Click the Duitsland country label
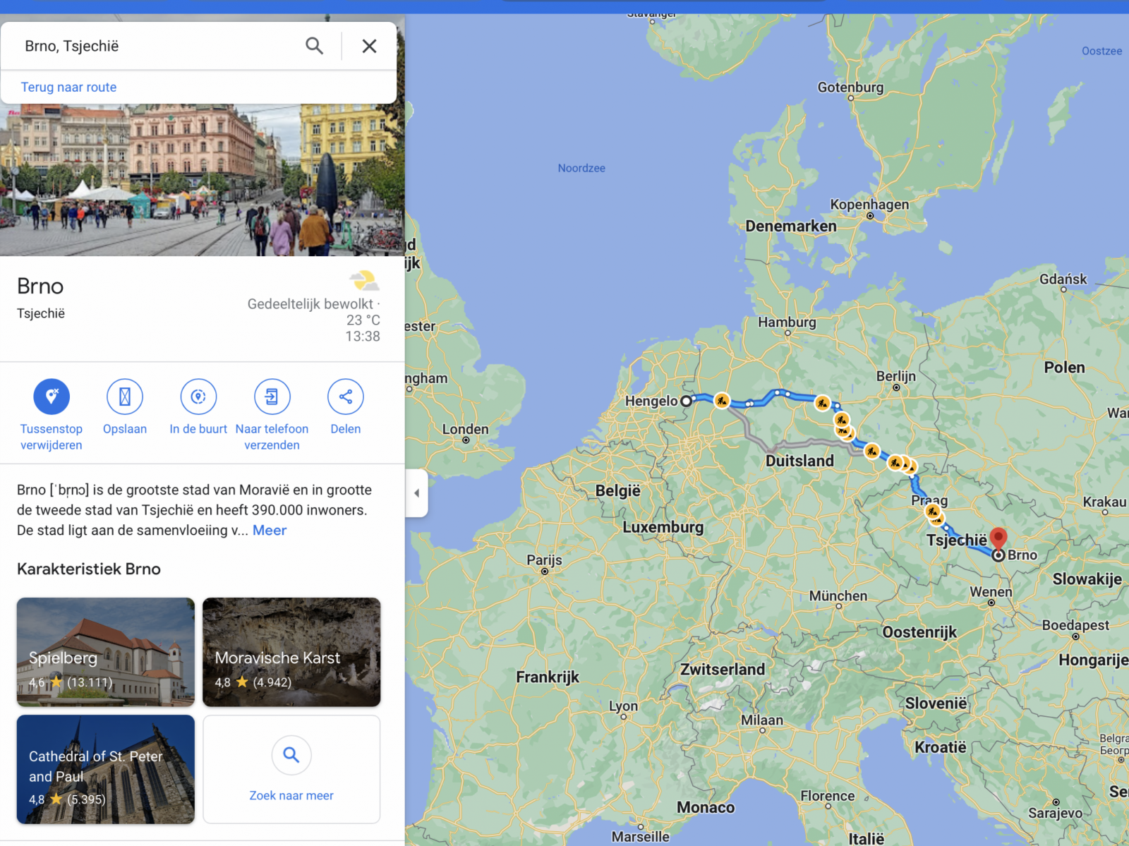Screen dimensions: 1129x846 (799, 461)
